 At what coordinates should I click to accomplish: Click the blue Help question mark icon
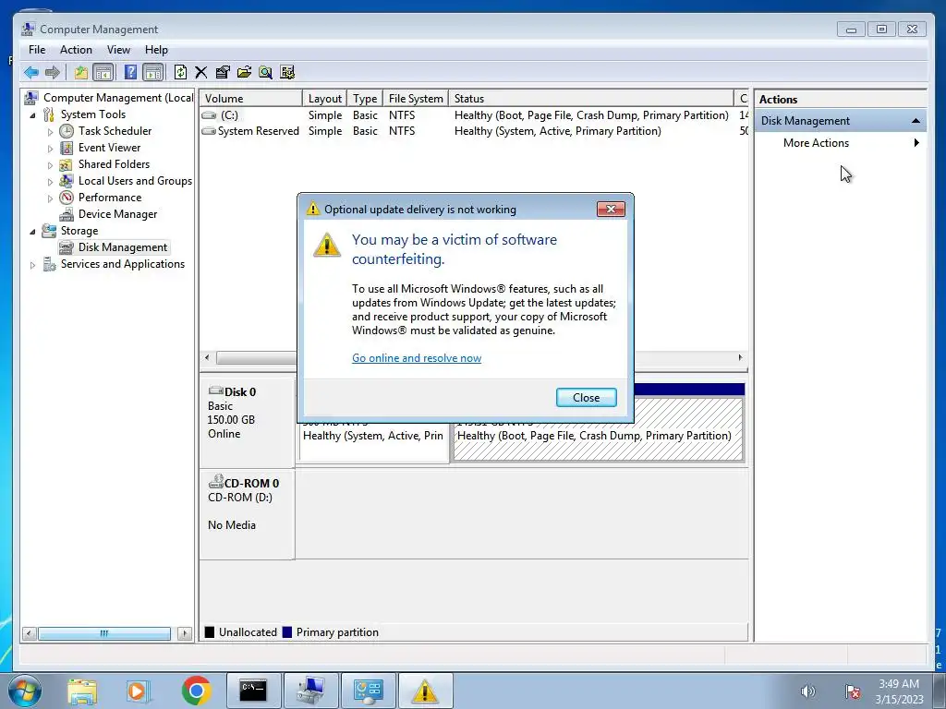click(x=130, y=73)
